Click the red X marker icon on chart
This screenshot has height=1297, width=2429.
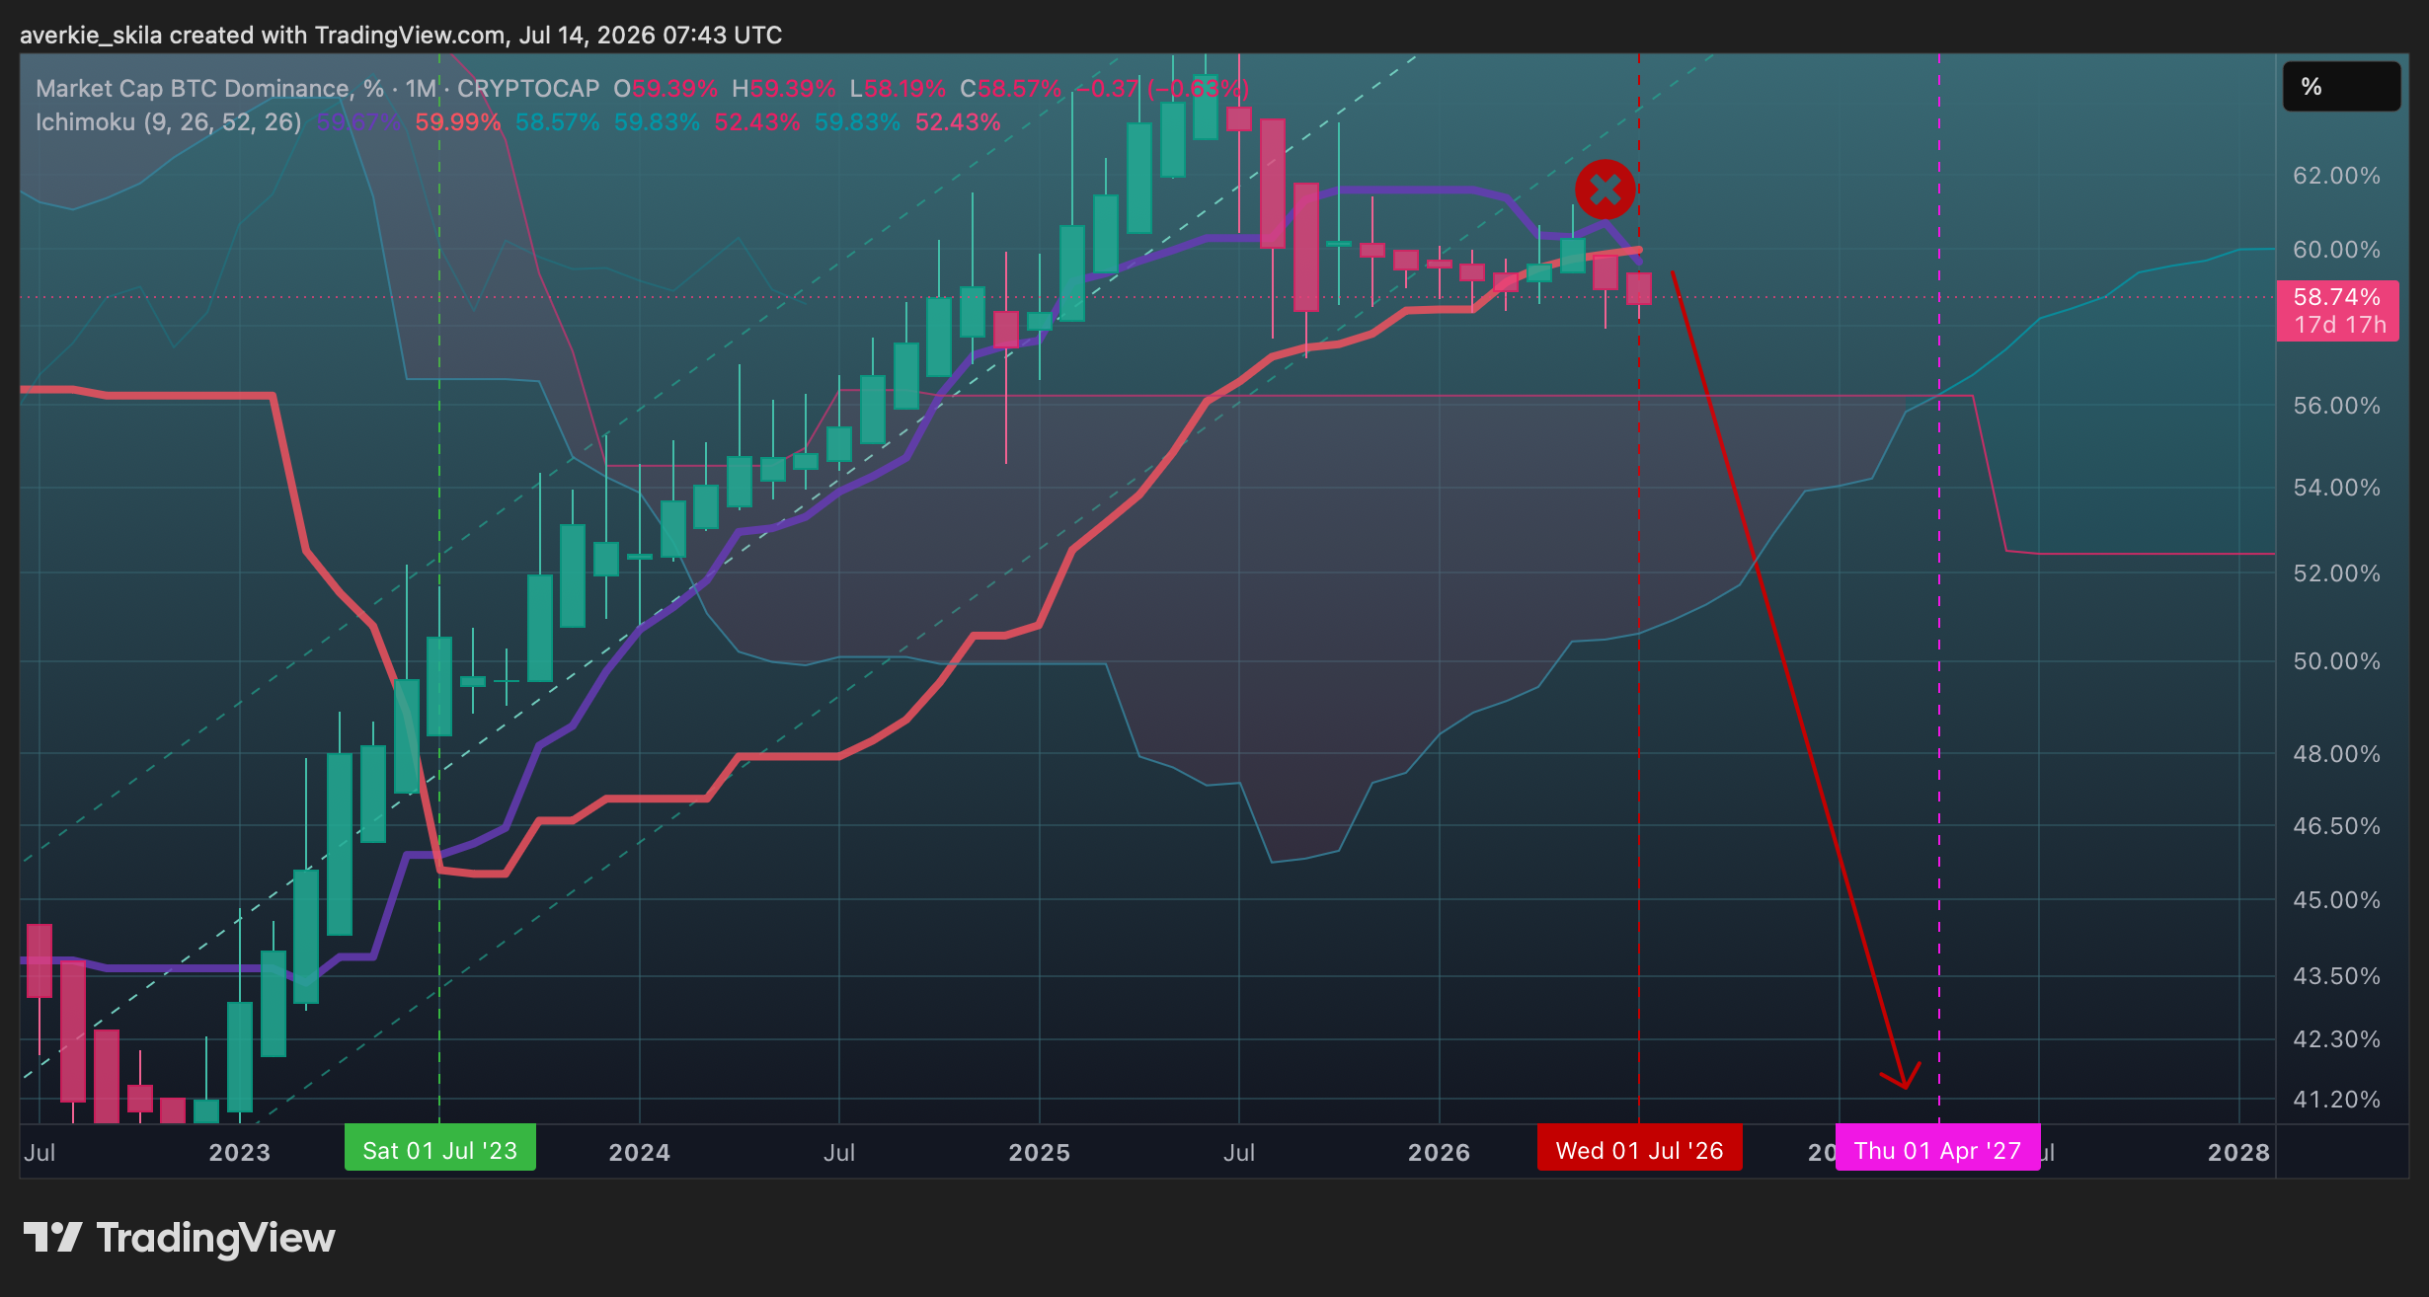tap(1605, 189)
